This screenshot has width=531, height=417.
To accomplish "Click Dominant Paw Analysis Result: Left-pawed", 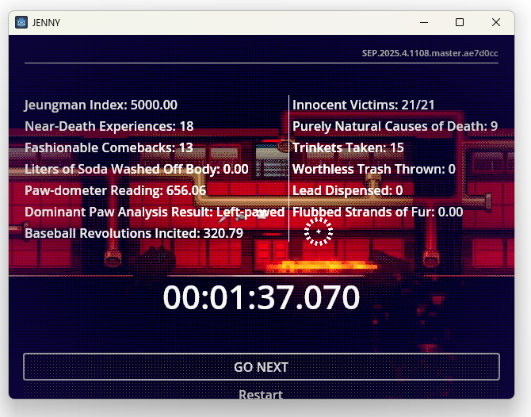I will [155, 212].
